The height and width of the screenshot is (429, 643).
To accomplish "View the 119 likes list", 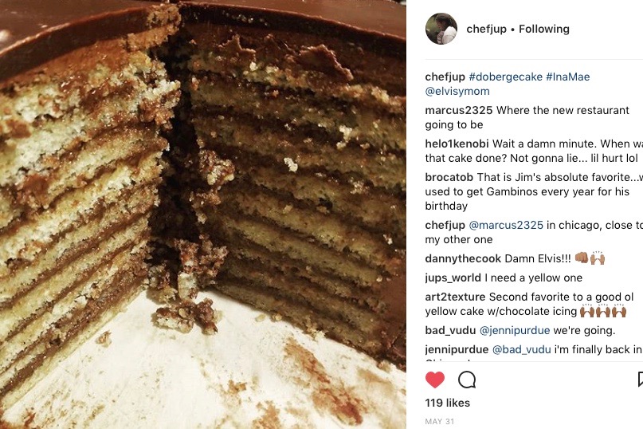I will click(448, 403).
